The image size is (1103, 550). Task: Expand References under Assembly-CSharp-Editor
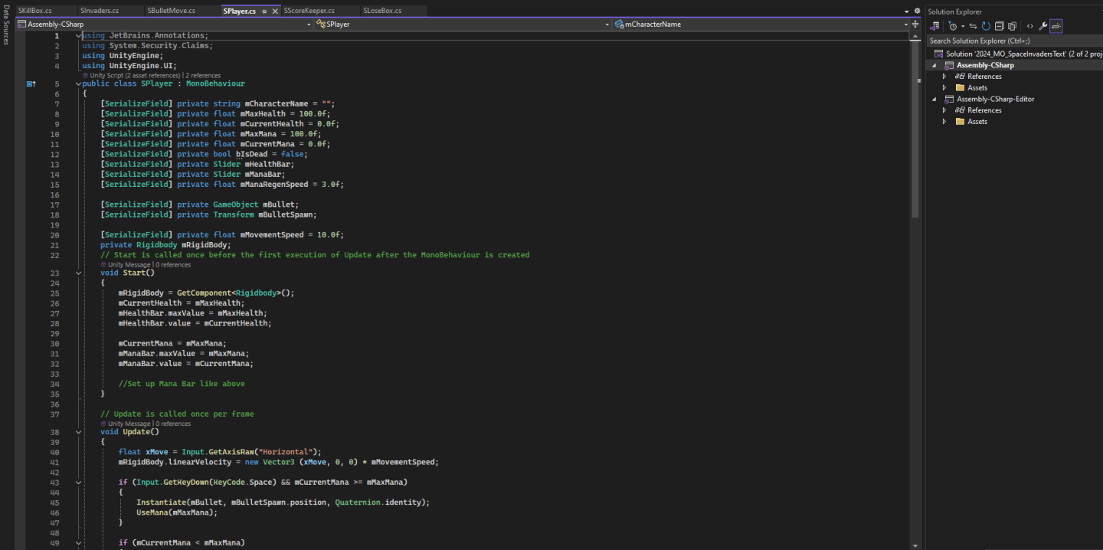tap(944, 110)
